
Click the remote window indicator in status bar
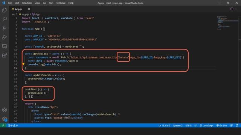(x=3, y=126)
